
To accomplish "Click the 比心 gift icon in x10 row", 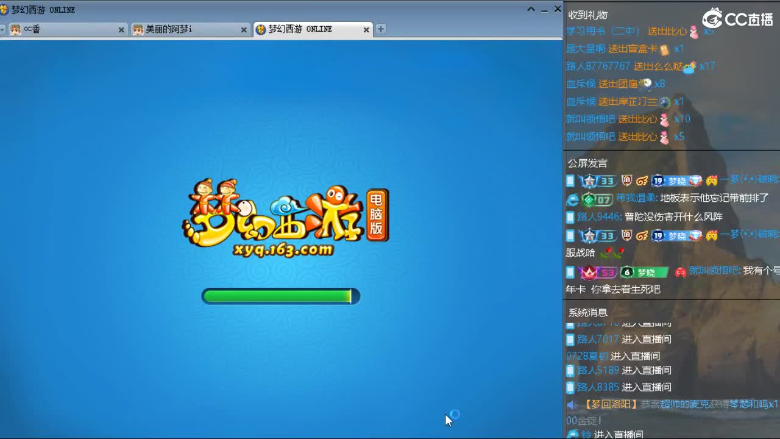I will point(664,120).
